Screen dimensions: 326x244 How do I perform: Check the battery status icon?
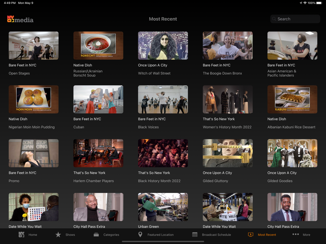319,3
